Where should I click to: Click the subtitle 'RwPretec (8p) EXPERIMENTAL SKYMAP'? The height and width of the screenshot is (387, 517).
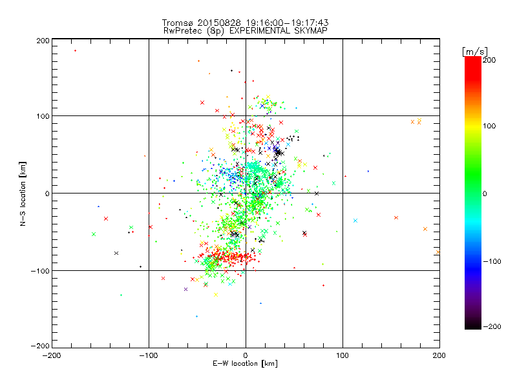coord(245,31)
